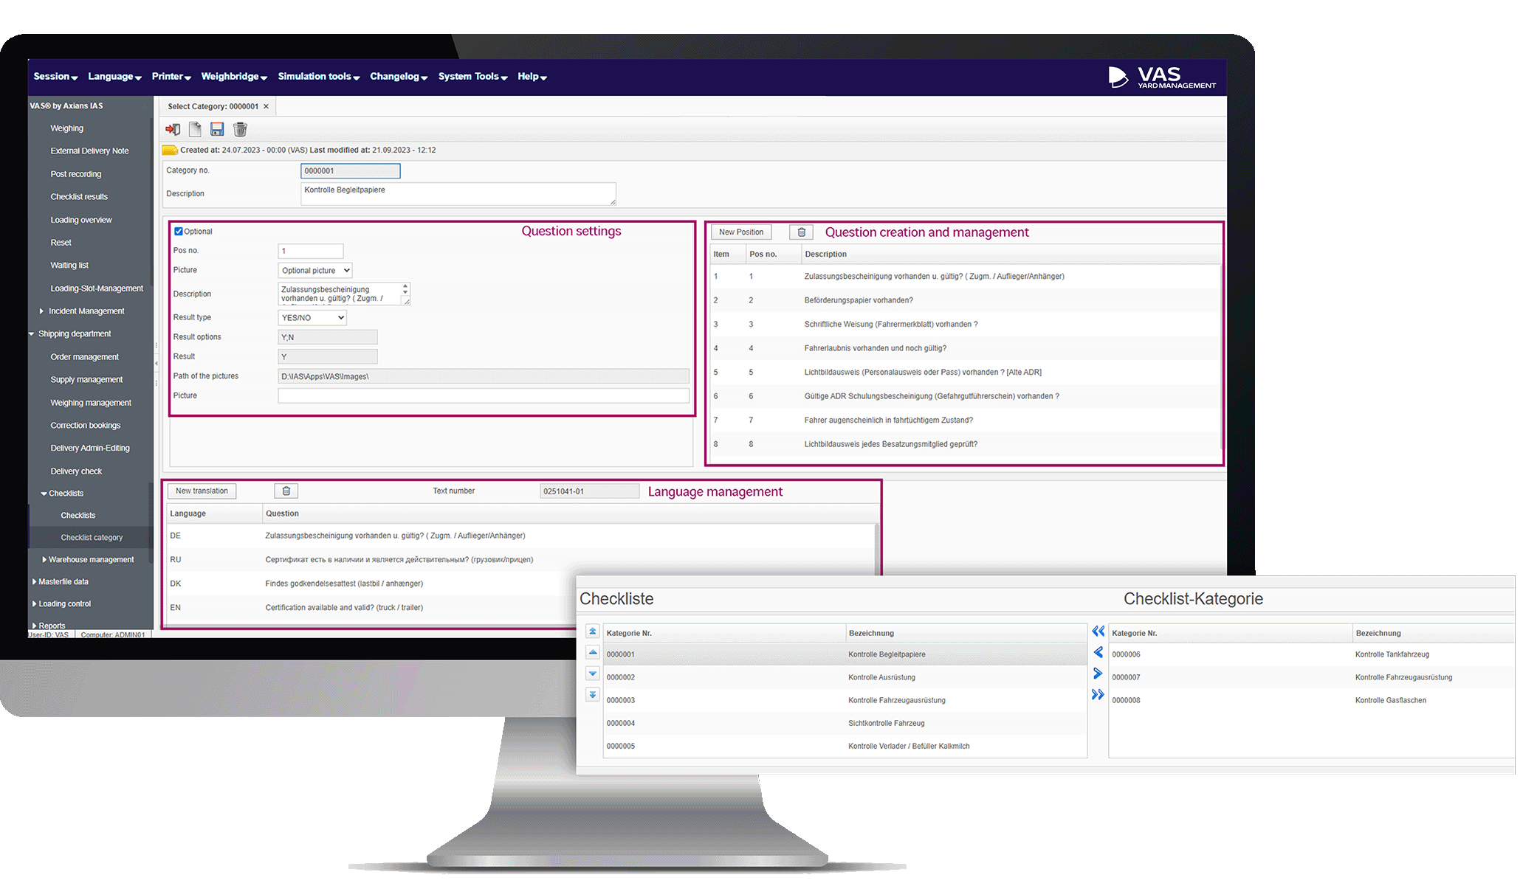Toggle the Optional checkbox

179,232
